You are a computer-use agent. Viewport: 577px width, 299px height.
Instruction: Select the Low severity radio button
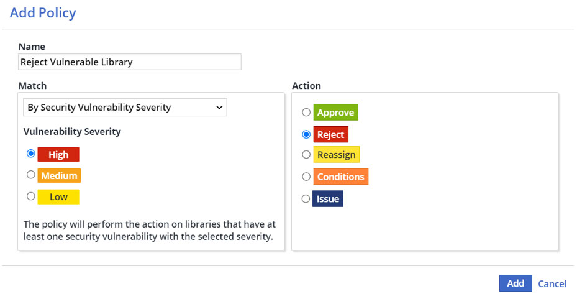pos(31,196)
